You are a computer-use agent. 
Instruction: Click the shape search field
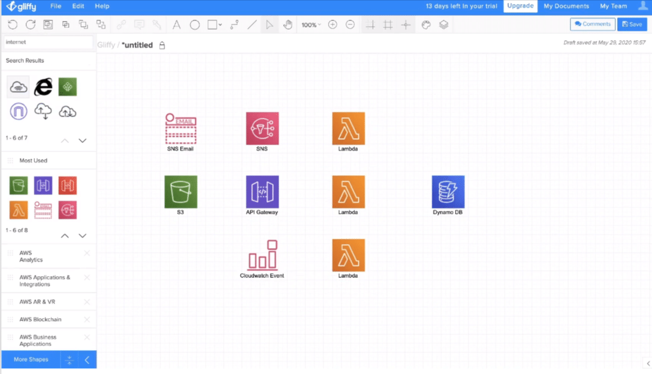[48, 42]
